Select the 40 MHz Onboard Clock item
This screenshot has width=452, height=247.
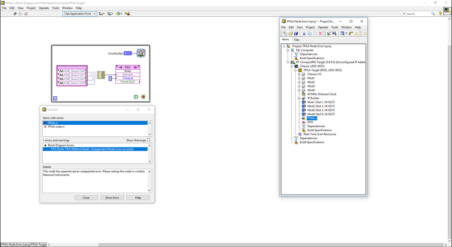click(x=322, y=94)
